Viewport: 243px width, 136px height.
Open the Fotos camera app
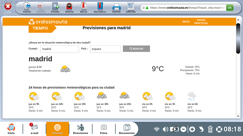tap(104, 129)
